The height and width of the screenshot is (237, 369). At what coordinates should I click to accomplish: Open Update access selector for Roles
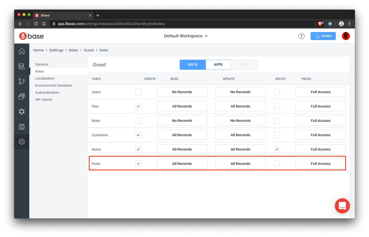pos(240,121)
